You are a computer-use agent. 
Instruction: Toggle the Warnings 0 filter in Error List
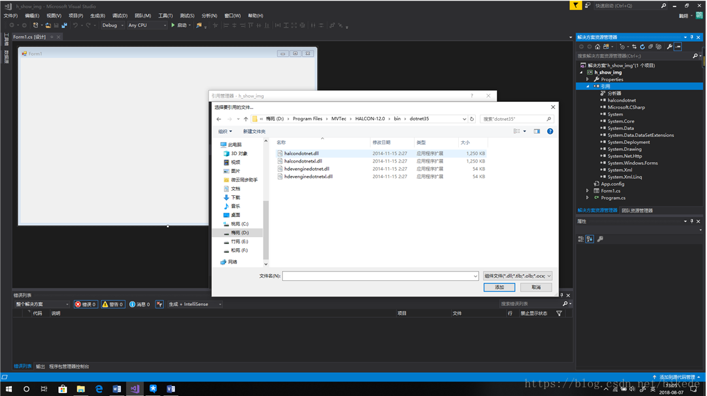[113, 304]
